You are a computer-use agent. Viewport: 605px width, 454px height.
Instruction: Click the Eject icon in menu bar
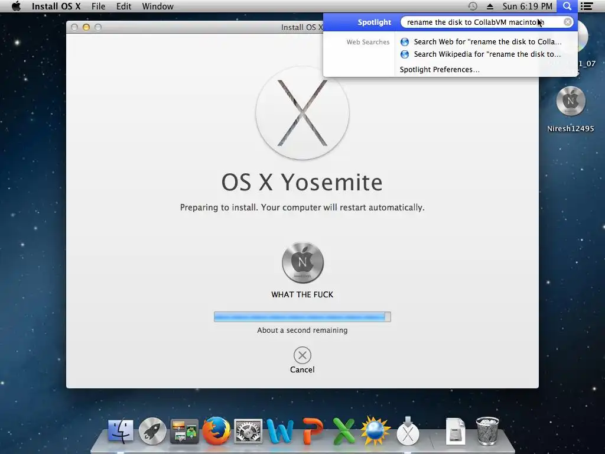pos(490,6)
